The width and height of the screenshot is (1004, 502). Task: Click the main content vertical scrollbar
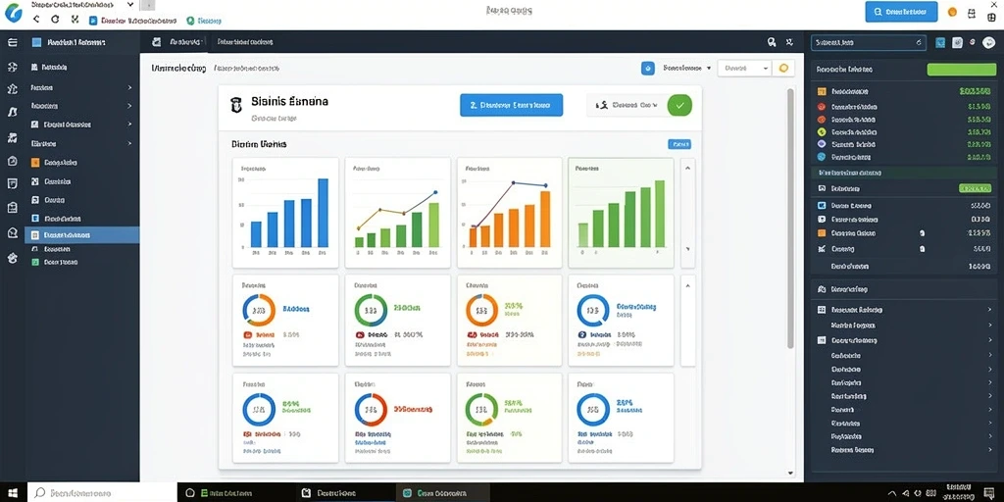(x=789, y=218)
